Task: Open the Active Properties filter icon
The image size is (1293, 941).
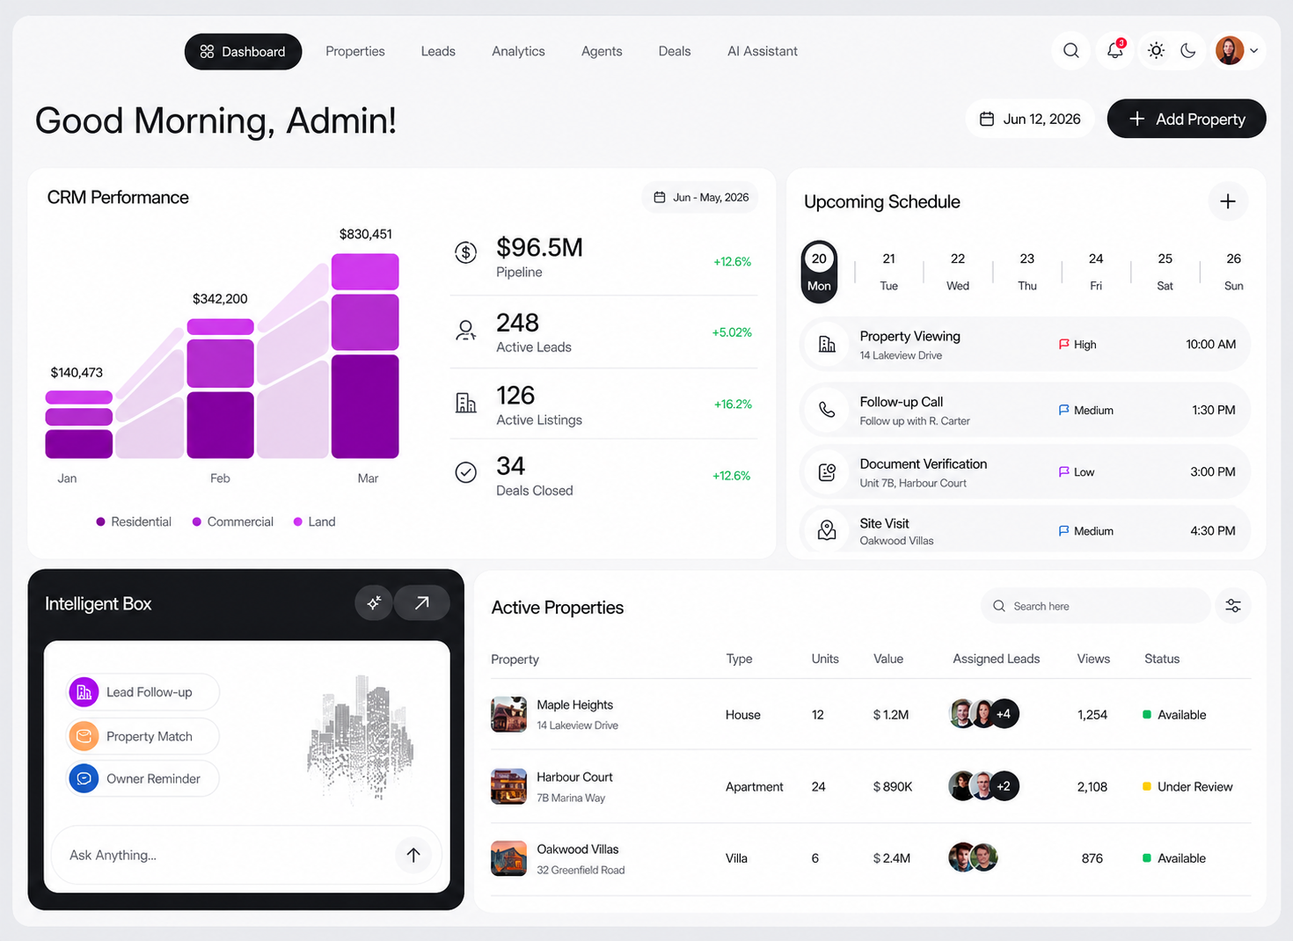Action: click(1233, 606)
